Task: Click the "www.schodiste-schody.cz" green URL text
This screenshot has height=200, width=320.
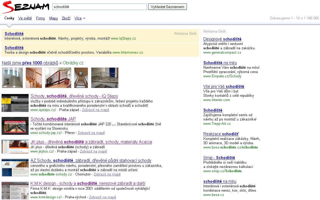Action: tap(51, 174)
